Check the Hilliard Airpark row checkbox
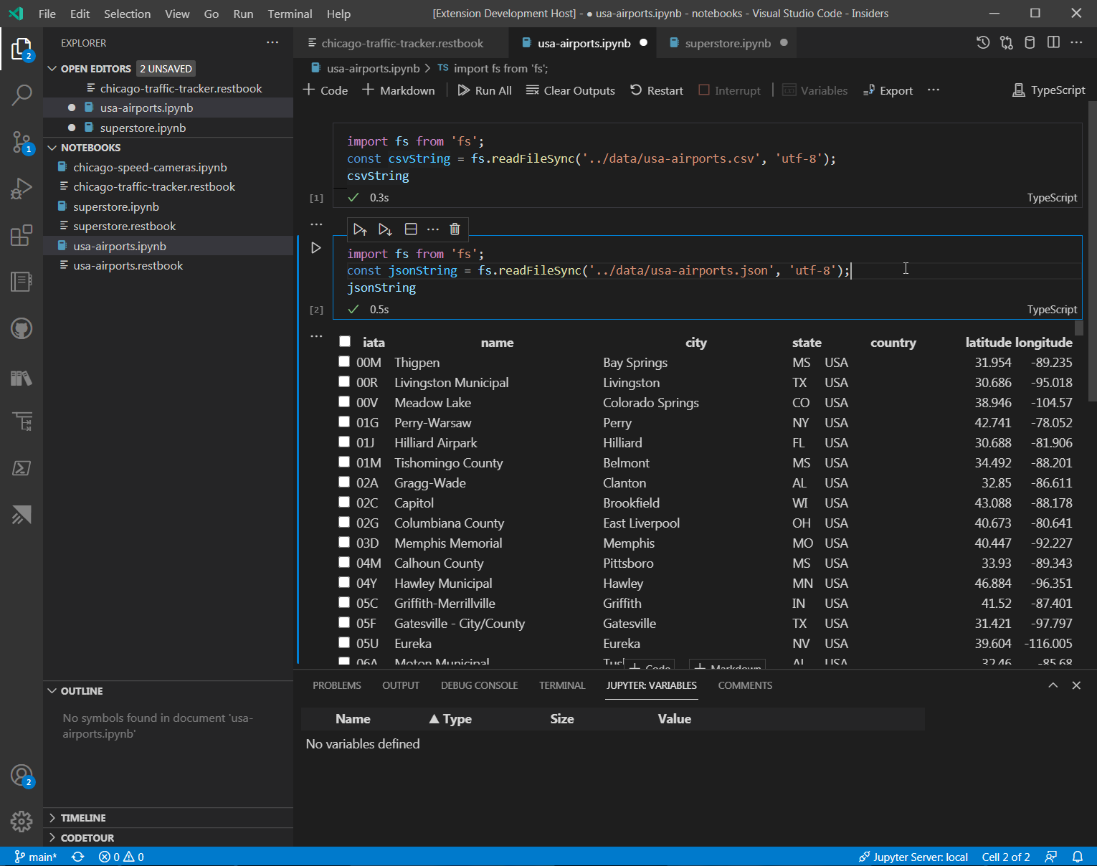 click(344, 442)
